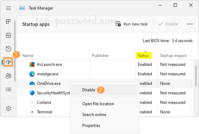Click the Run new task button
Viewport: 199px width, 134px height.
click(x=132, y=24)
